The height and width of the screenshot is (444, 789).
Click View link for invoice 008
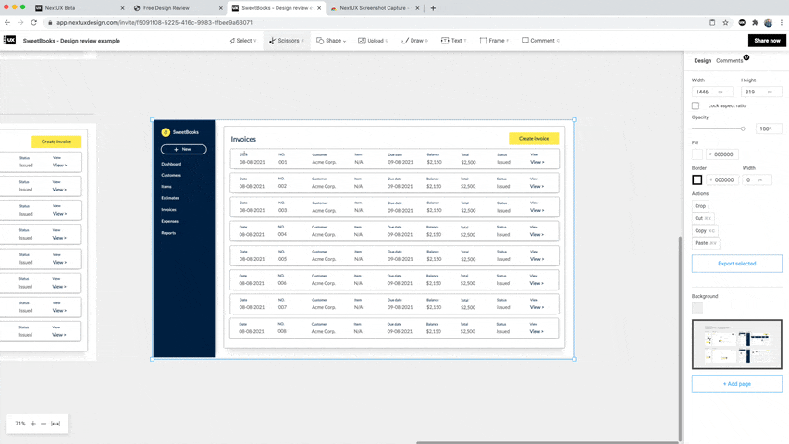coord(536,331)
